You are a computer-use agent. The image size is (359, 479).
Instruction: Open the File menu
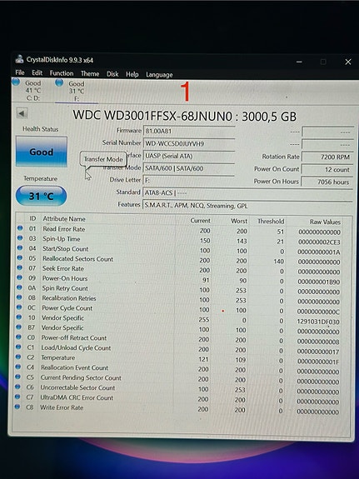pos(20,72)
